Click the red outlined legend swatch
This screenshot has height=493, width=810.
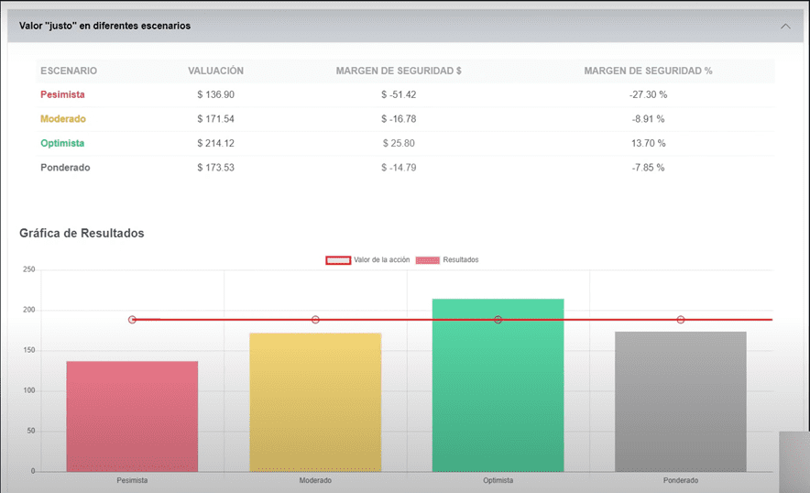click(x=338, y=260)
